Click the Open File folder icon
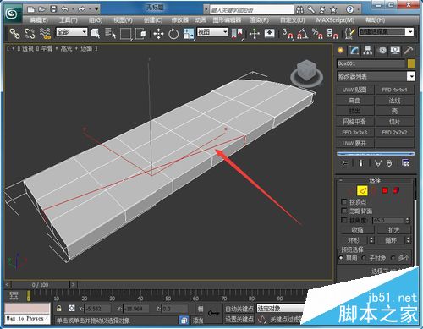Screen dimensions: 423x329 pos(41,9)
